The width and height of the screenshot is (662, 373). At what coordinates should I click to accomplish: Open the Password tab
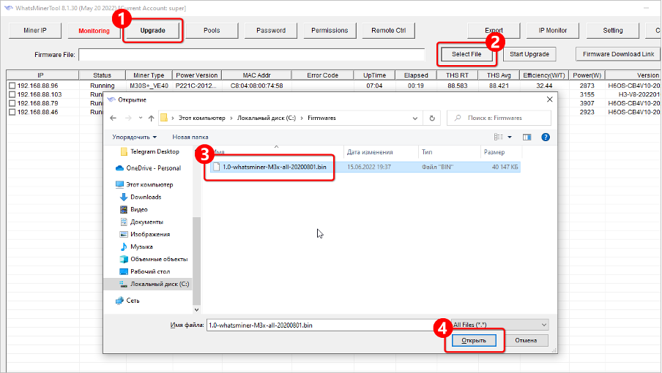click(271, 30)
